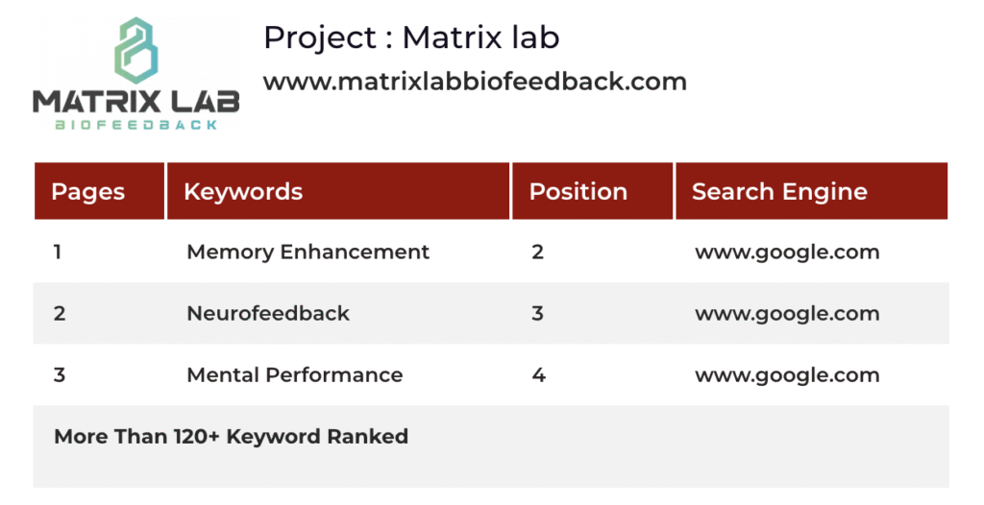
Task: Open www.google.com in the Neurofeedback row
Action: (x=787, y=313)
